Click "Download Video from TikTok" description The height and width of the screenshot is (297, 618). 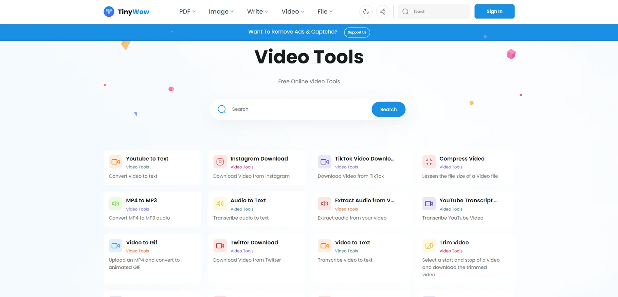[x=351, y=176]
